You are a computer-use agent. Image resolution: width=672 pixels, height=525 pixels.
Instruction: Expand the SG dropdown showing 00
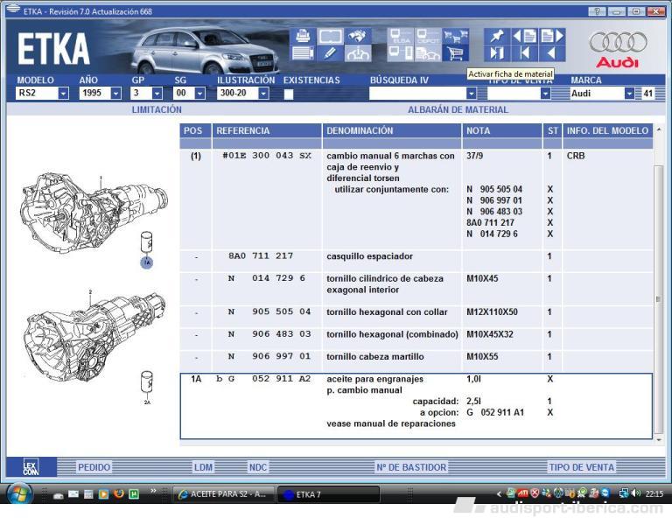point(199,93)
